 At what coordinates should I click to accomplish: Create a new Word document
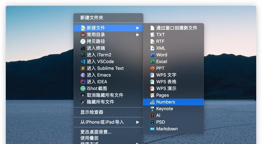173,55
